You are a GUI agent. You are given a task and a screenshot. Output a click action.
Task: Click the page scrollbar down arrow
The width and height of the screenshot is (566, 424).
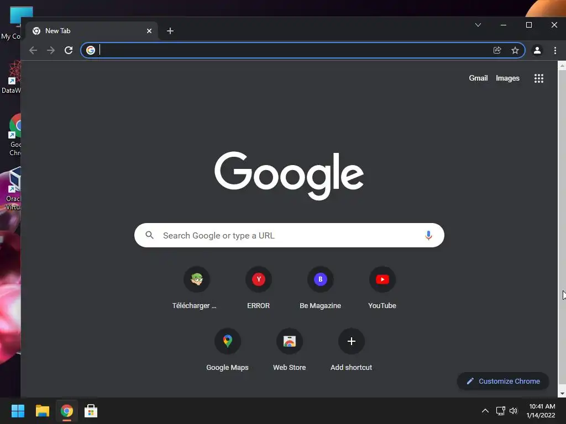coord(562,394)
